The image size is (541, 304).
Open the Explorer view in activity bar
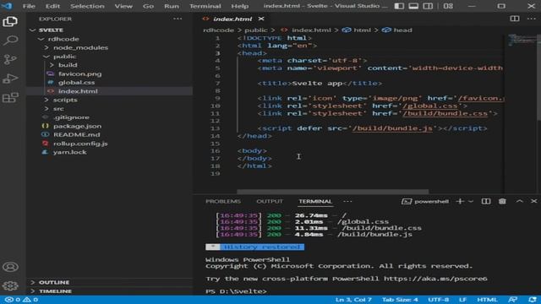pos(10,22)
